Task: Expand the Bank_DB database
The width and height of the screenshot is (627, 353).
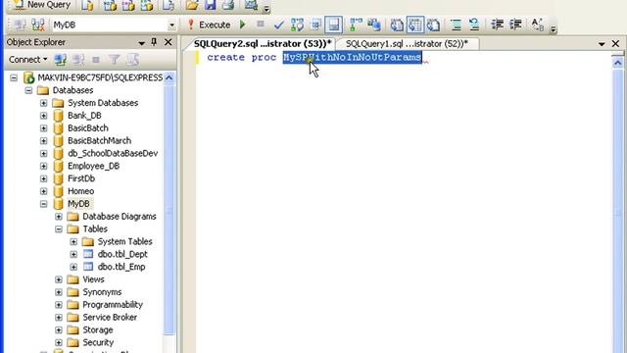Action: pos(43,116)
